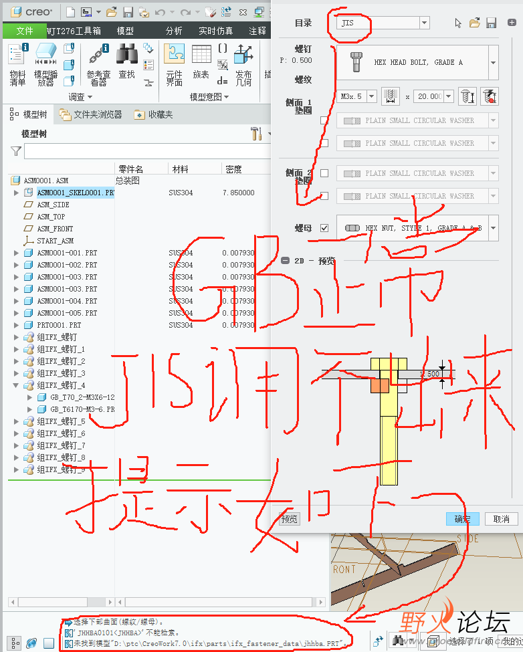
Task: Toggle first Side 2 washer checkbox
Action: click(324, 173)
